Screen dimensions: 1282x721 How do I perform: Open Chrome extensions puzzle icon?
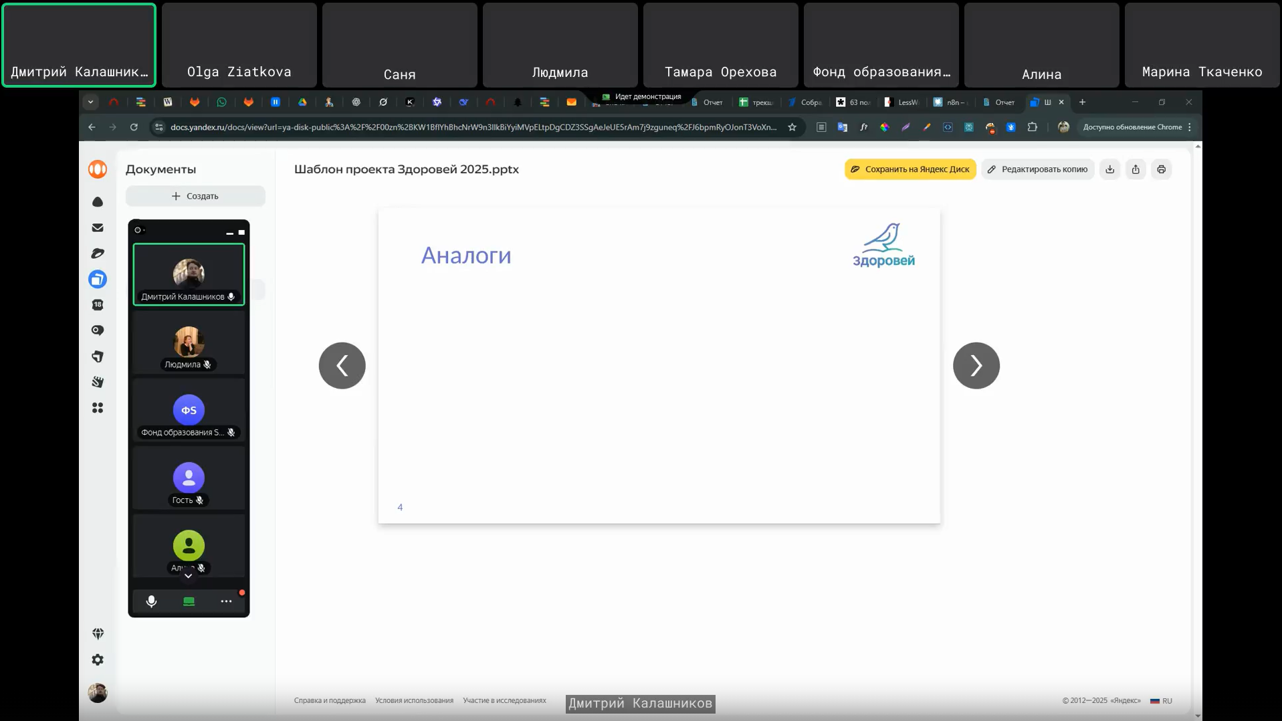1032,127
